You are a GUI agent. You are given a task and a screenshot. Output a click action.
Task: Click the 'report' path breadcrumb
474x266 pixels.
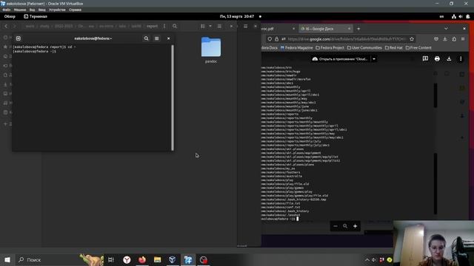[152, 27]
